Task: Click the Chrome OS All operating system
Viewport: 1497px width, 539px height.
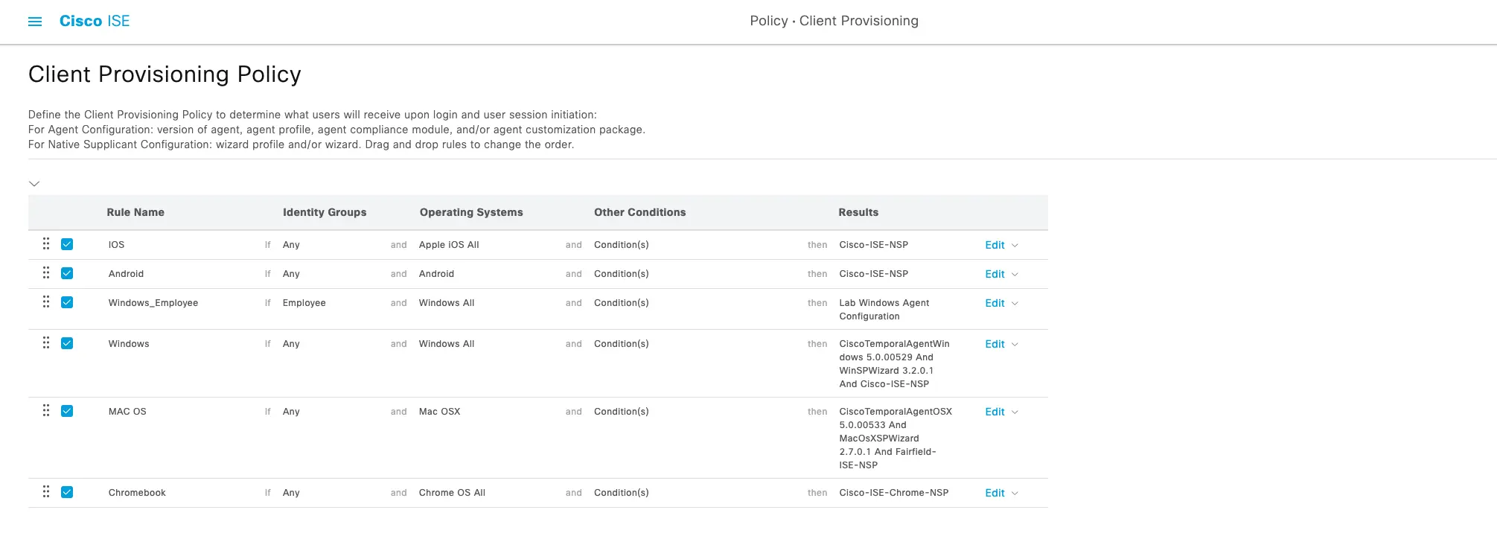Action: [452, 493]
